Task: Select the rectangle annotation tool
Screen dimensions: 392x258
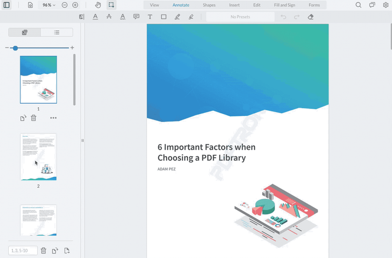Action: (x=164, y=17)
